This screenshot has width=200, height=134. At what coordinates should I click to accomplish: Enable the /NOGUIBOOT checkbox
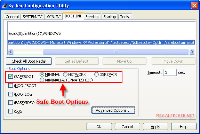pos(10,85)
